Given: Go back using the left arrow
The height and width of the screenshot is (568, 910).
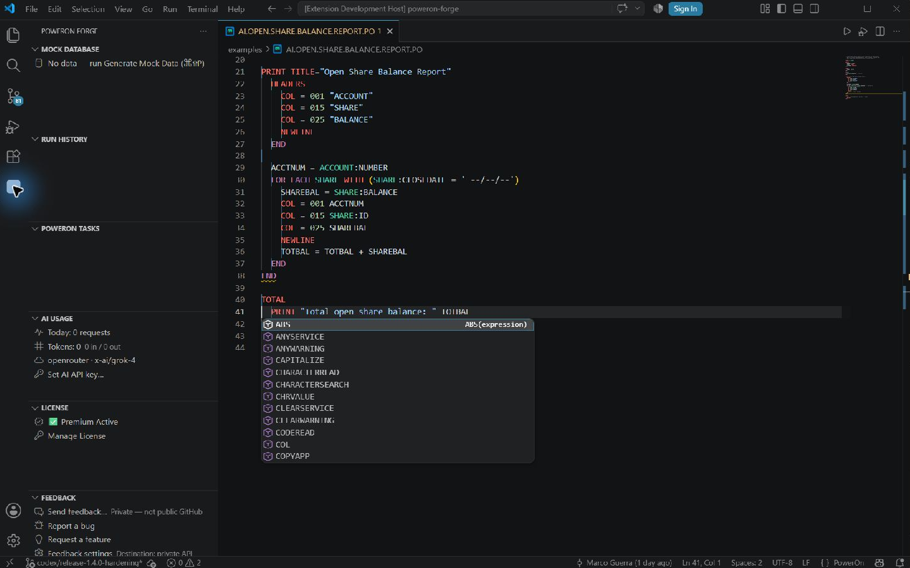Looking at the screenshot, I should tap(272, 9).
